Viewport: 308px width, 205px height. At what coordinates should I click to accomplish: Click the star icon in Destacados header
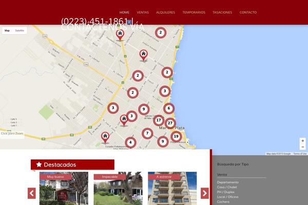tap(39, 165)
